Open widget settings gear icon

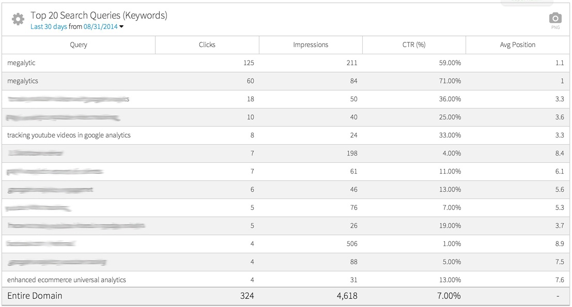pyautogui.click(x=18, y=20)
